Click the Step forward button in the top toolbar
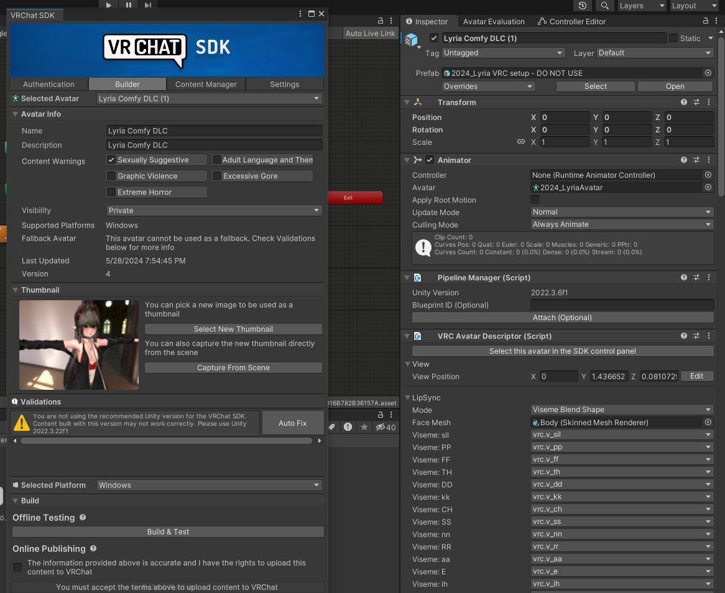This screenshot has width=725, height=593. click(148, 4)
